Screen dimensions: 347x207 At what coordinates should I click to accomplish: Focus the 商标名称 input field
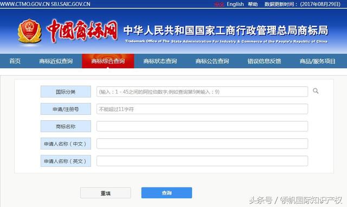click(x=202, y=126)
